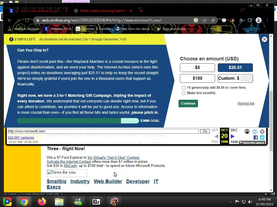Open Google icon in address bar
Screen dimensions: 277x207
coord(196,20)
